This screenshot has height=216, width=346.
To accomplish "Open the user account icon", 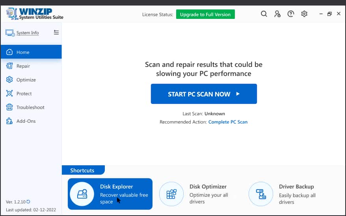I will click(277, 14).
